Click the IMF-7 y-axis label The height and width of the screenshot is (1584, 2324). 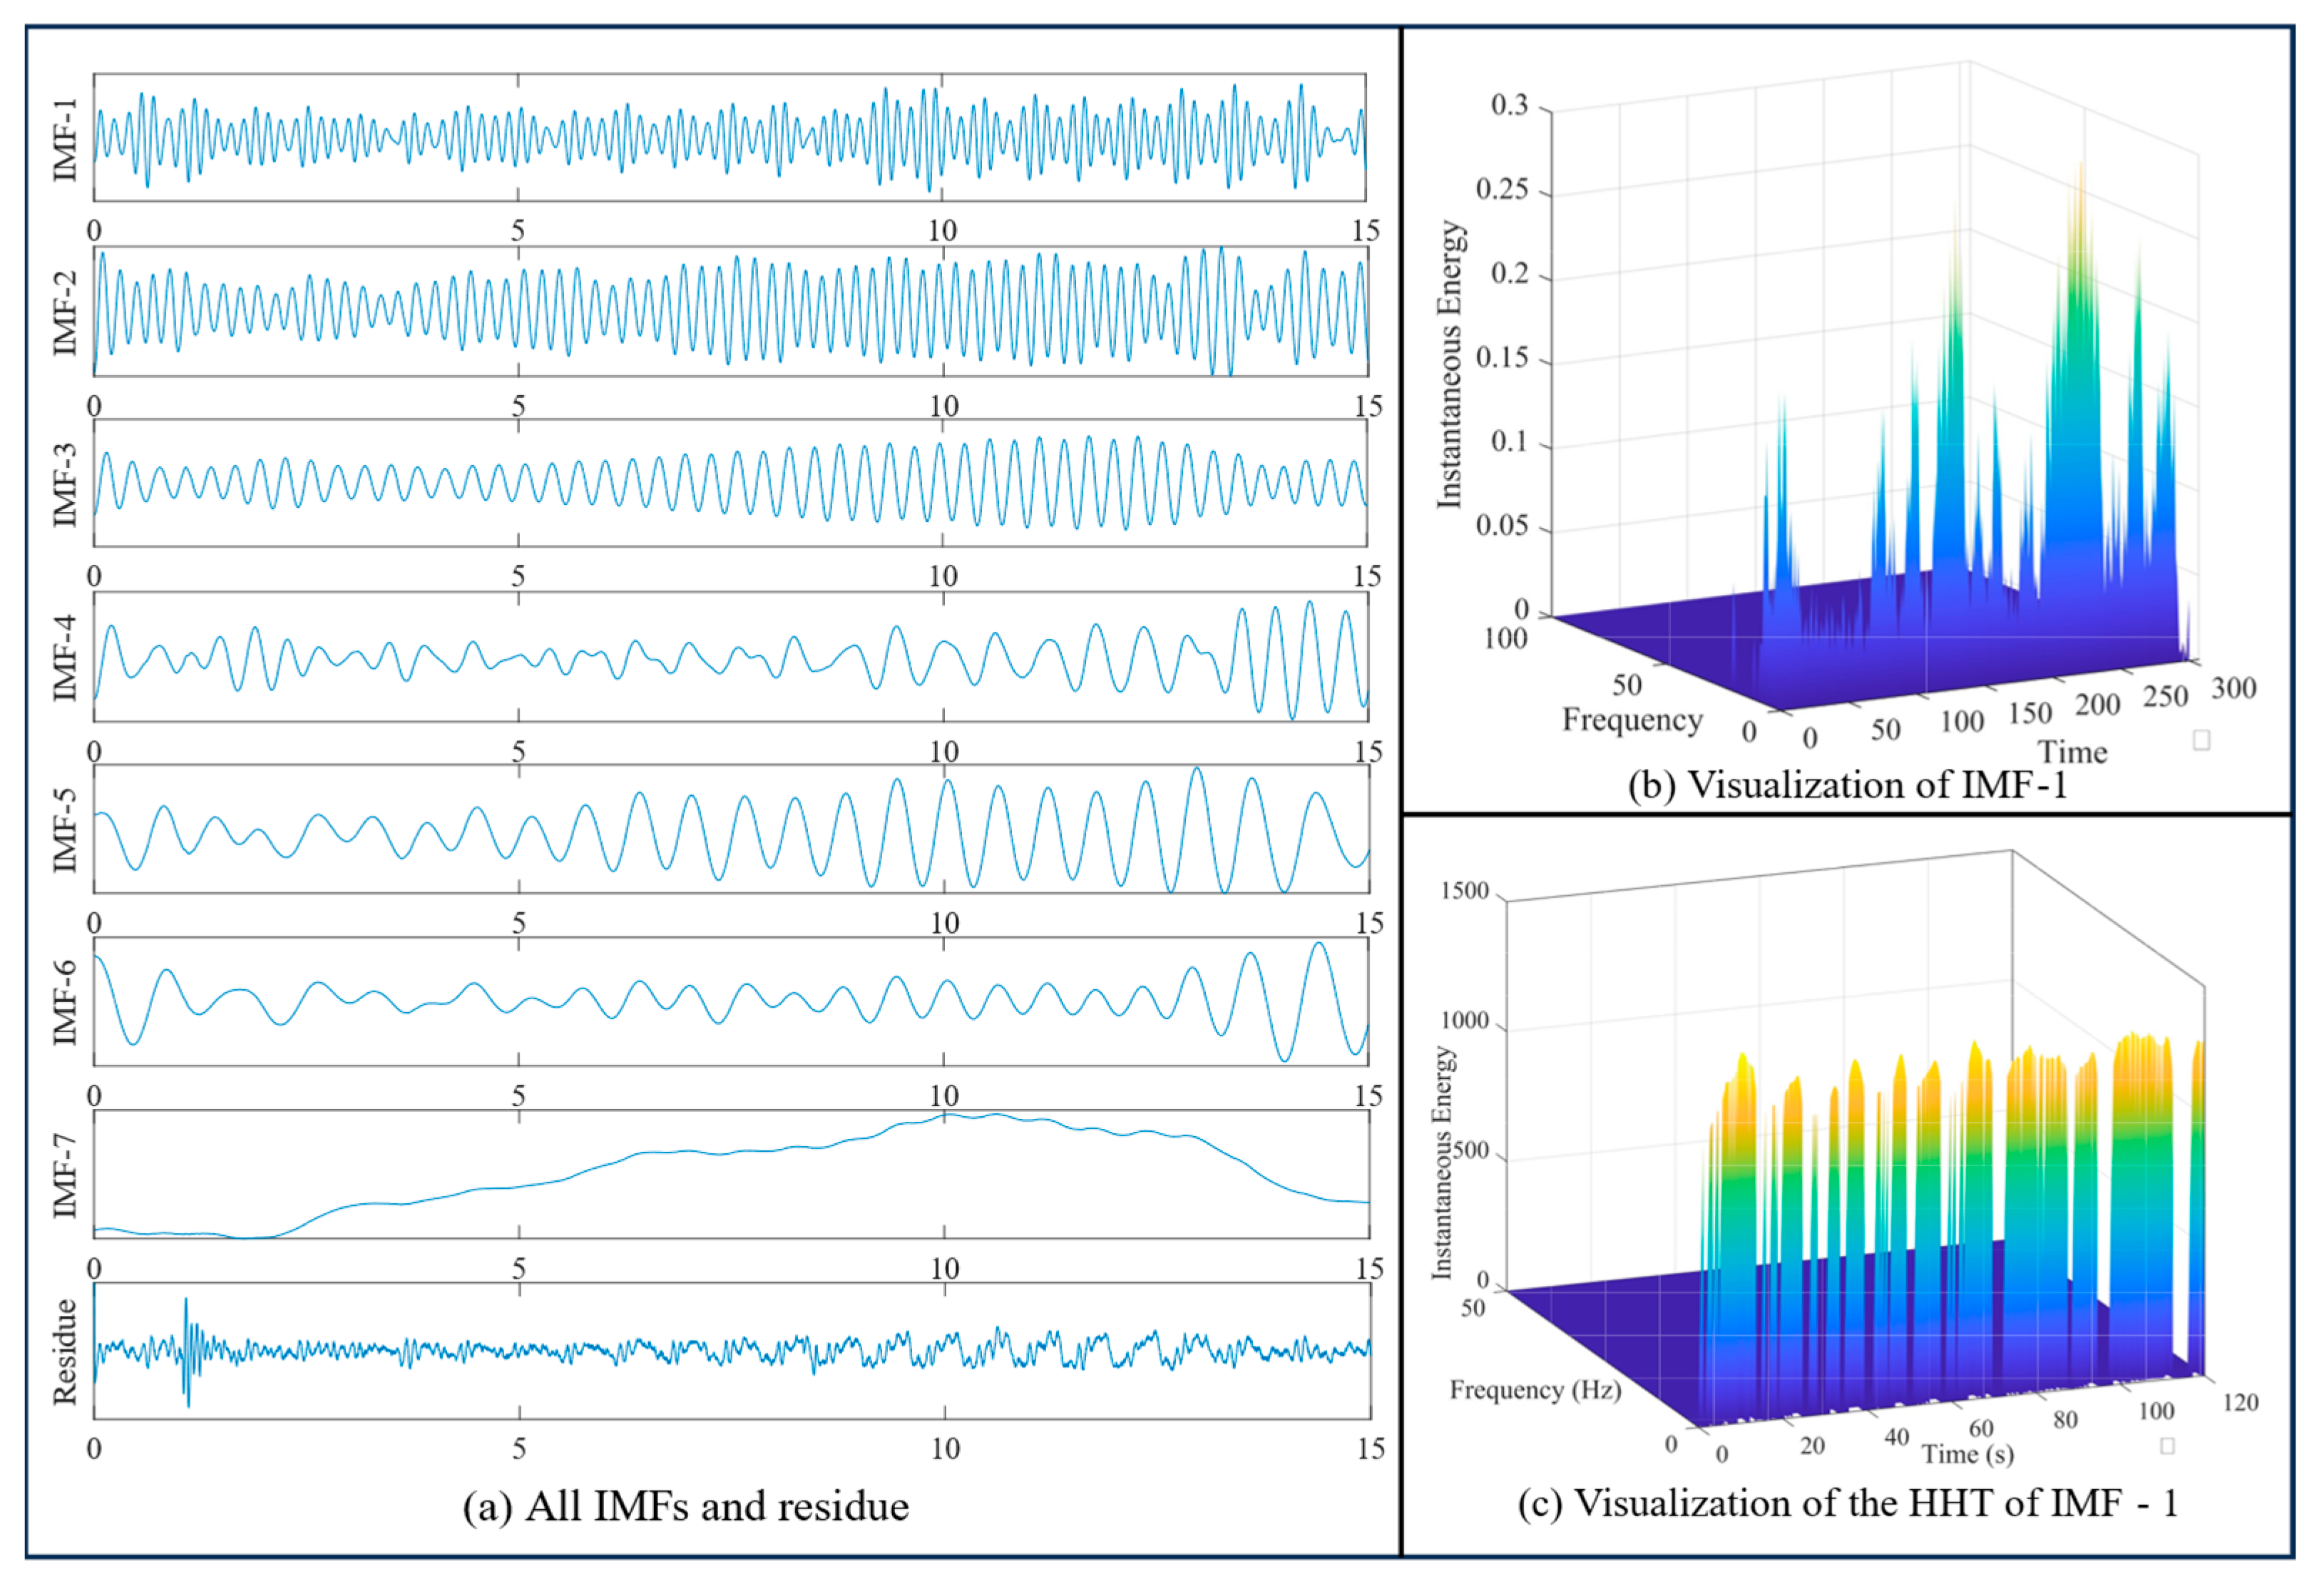(64, 1175)
